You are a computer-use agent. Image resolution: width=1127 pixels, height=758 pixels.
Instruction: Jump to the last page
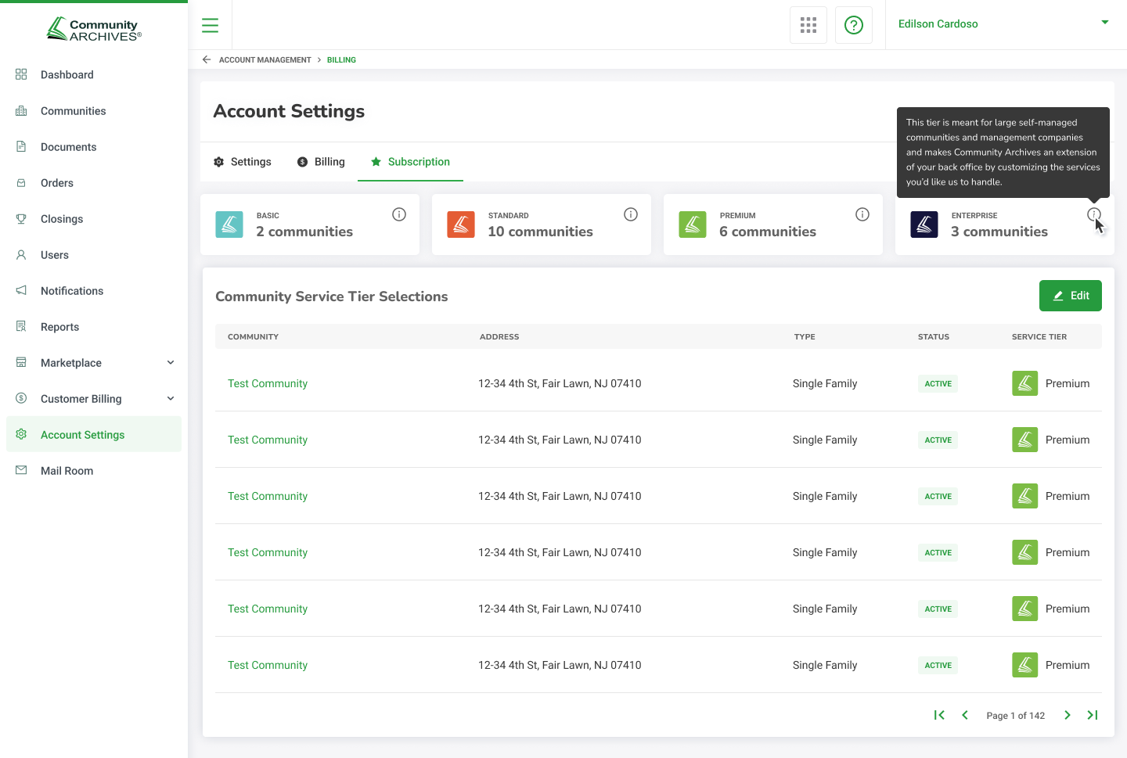click(1093, 715)
